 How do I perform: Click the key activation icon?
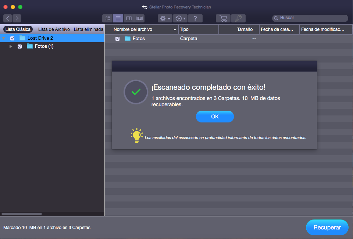point(238,18)
